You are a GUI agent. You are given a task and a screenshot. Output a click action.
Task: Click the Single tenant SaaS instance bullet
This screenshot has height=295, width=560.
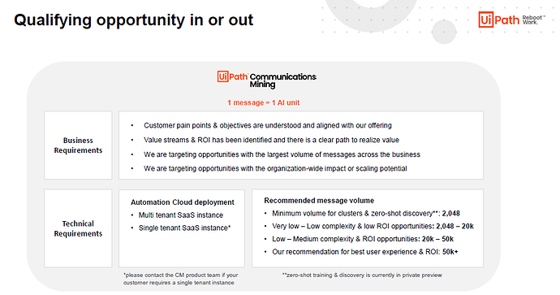point(185,228)
